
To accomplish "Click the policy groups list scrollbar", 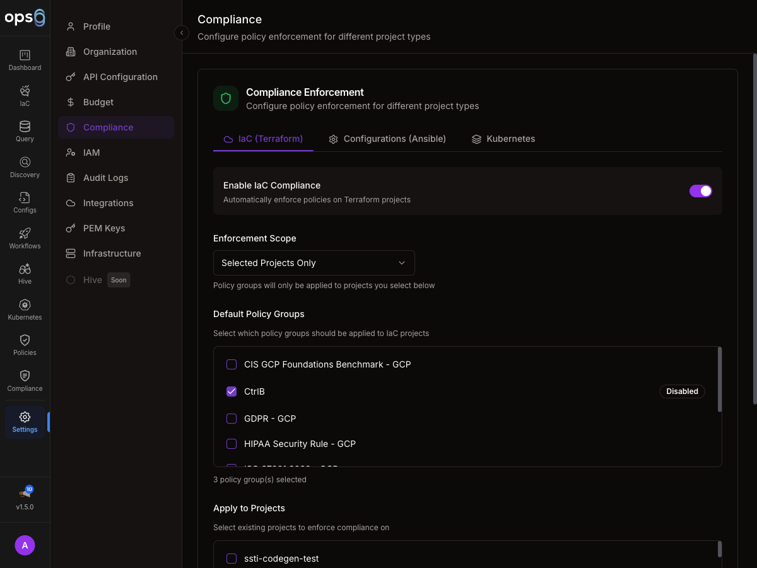I will (719, 380).
